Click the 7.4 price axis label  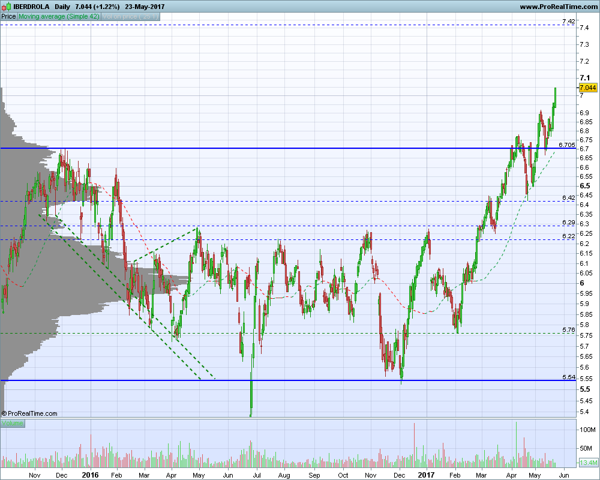click(x=584, y=28)
